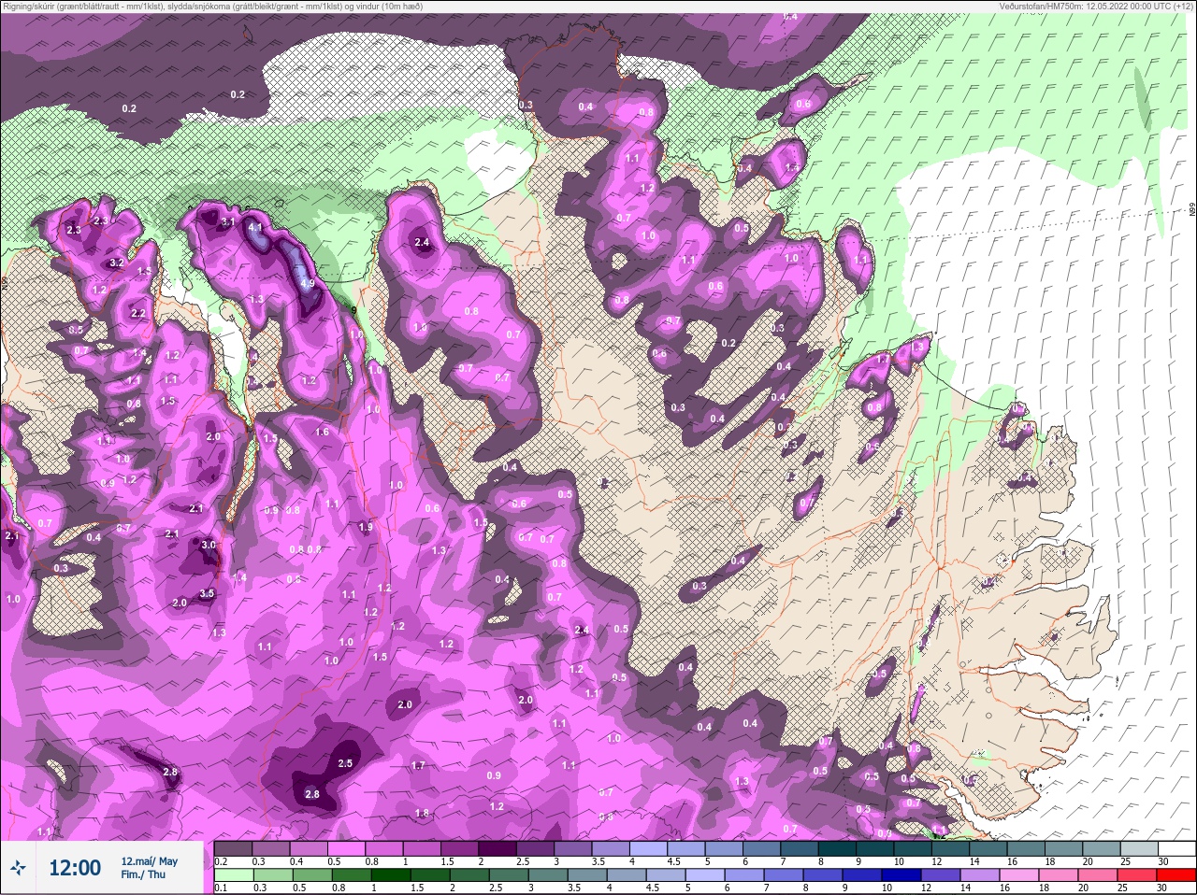Click the dark green swatch right of 1 in bottom legend

[x=391, y=875]
